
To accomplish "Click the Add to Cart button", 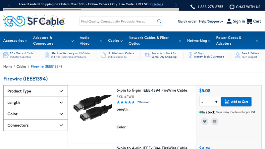I will (x=236, y=102).
